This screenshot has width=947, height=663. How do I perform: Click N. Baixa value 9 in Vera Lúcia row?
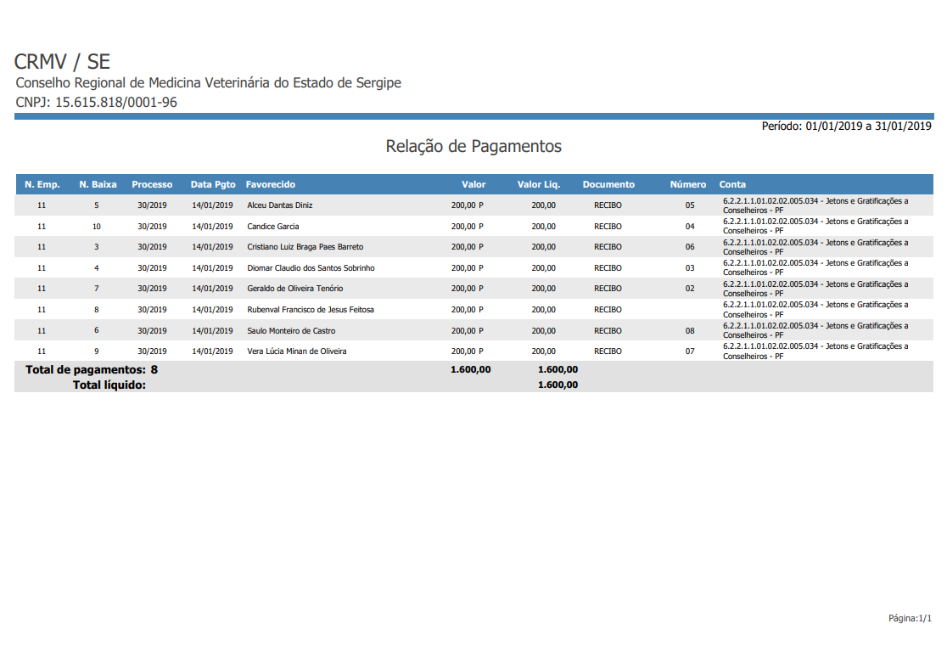[96, 351]
